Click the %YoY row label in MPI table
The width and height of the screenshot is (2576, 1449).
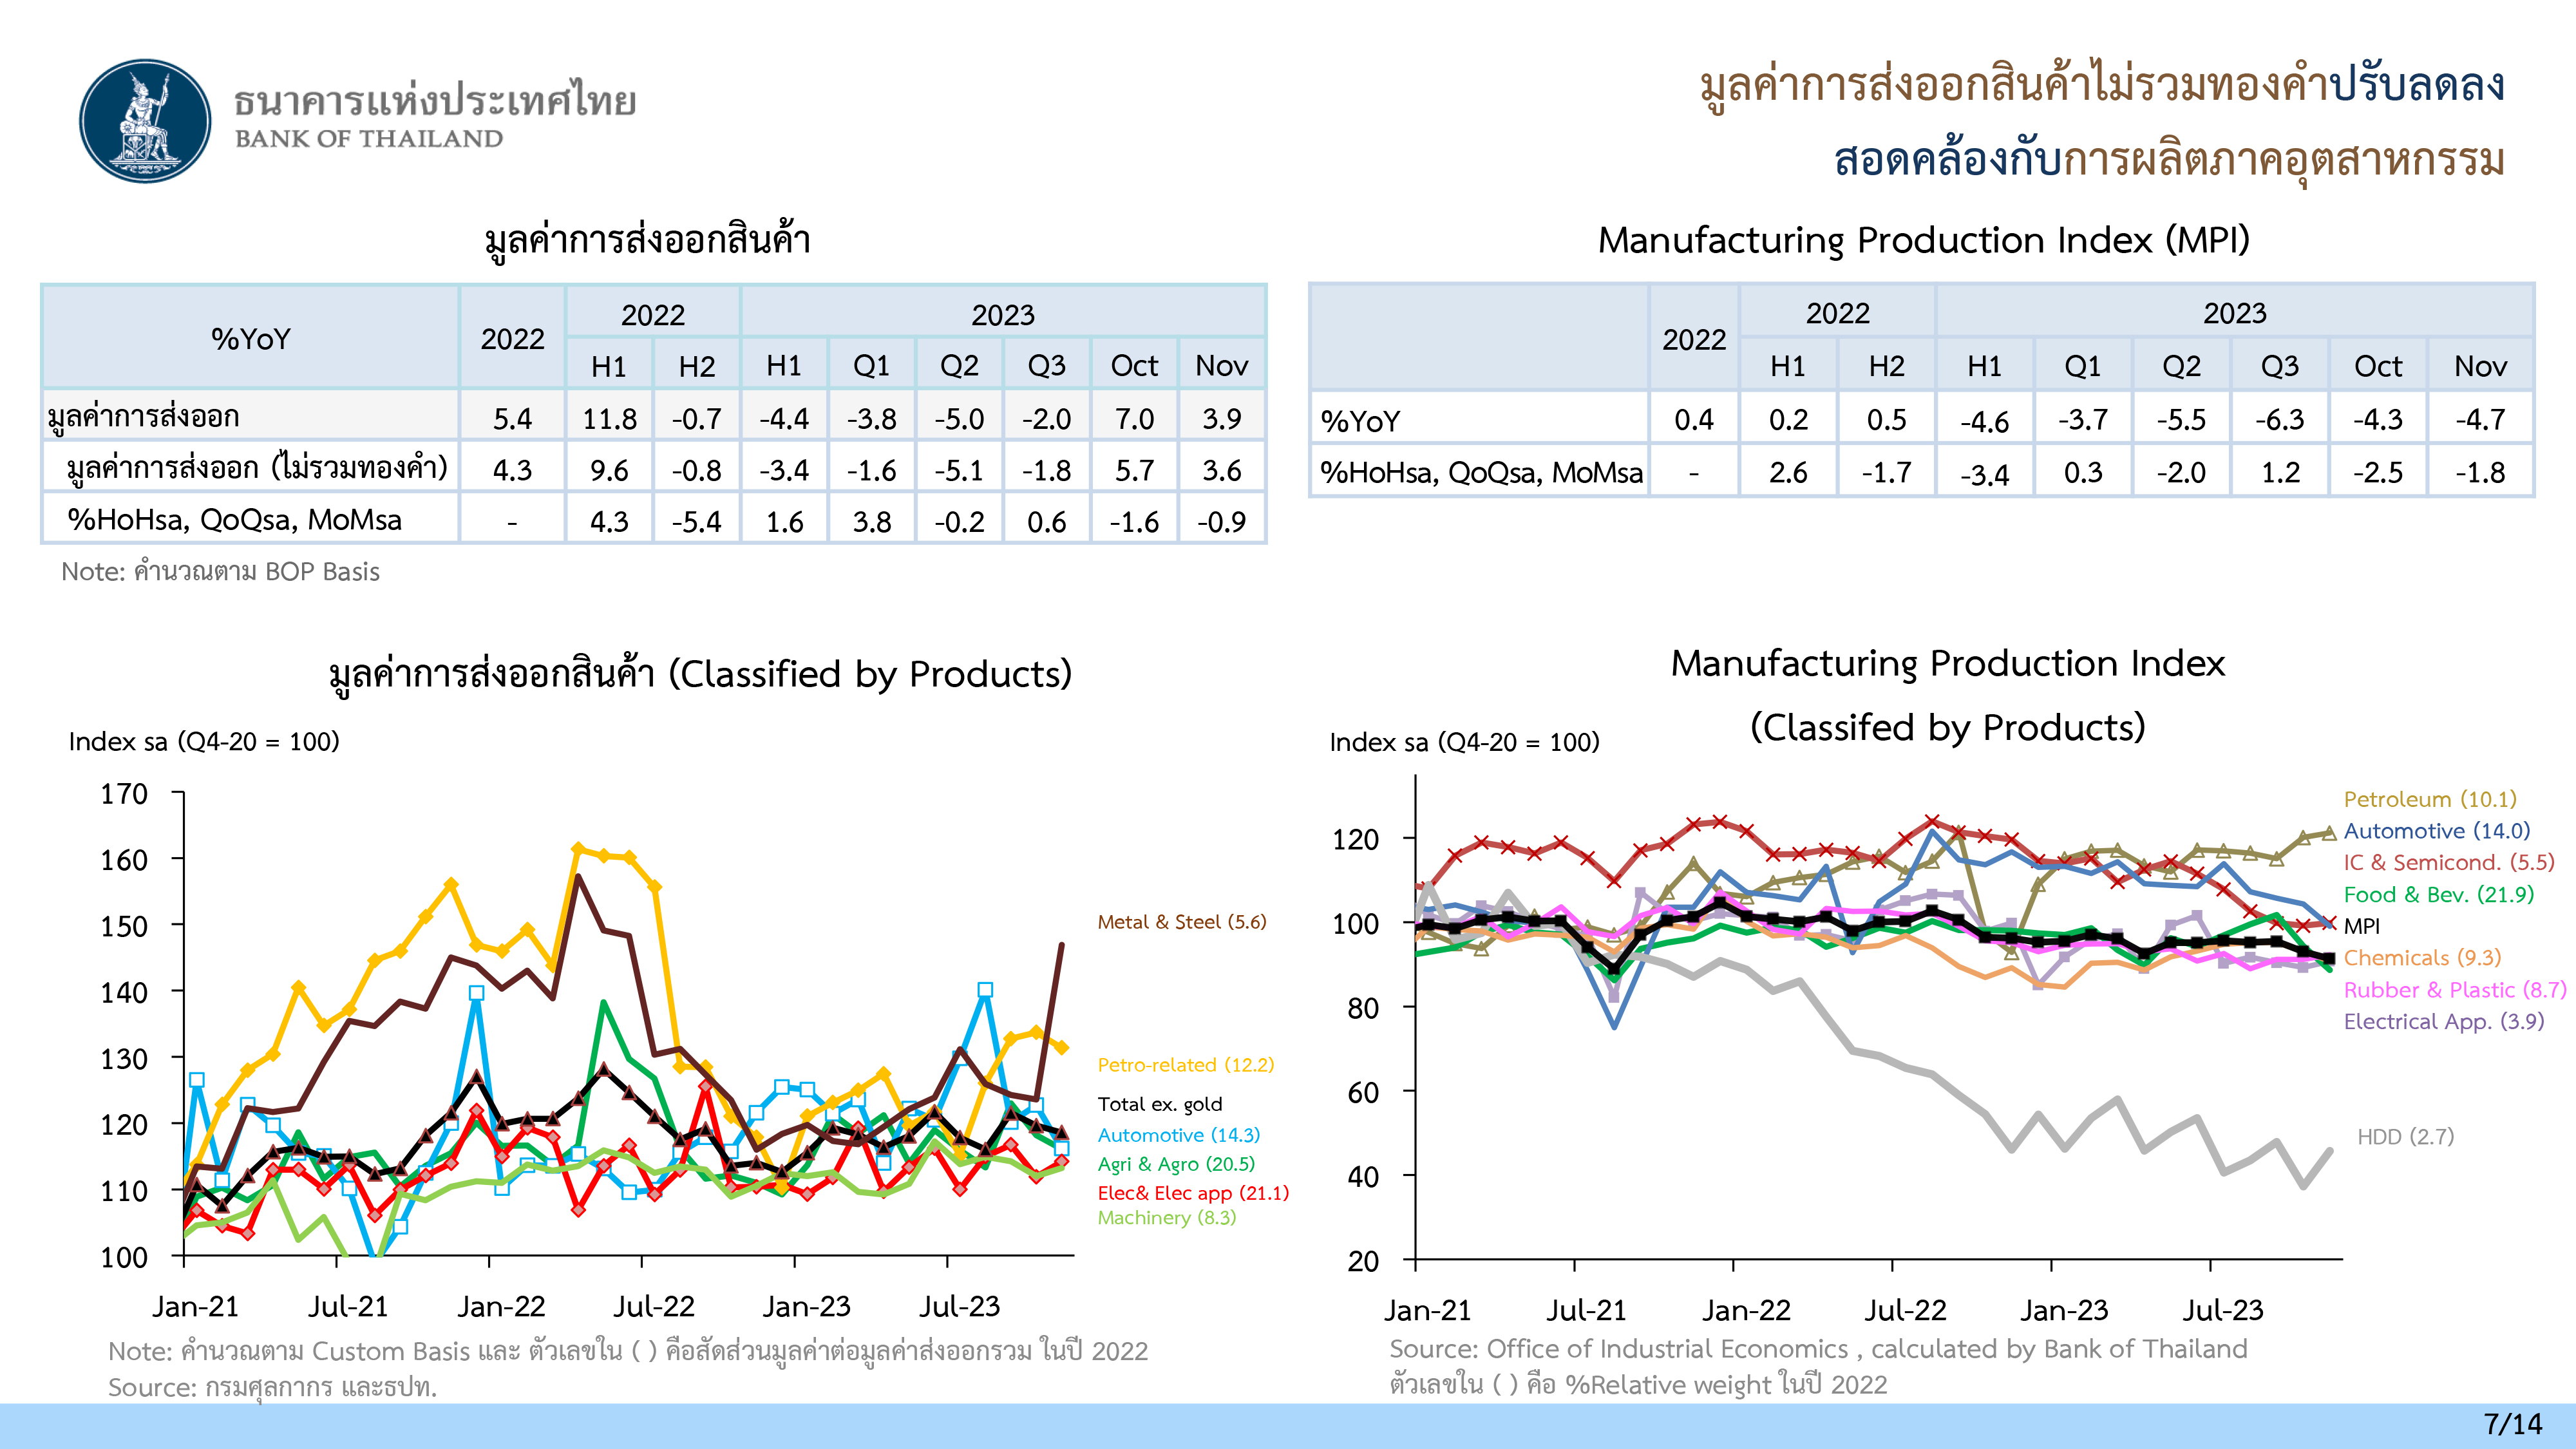(1360, 421)
